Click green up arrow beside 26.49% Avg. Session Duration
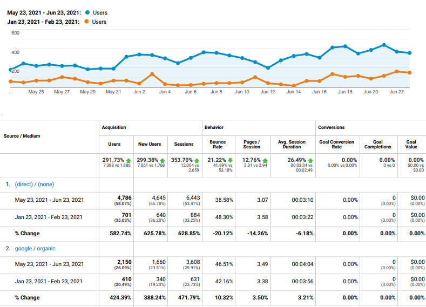Screen dimensions: 426x307 (310, 160)
